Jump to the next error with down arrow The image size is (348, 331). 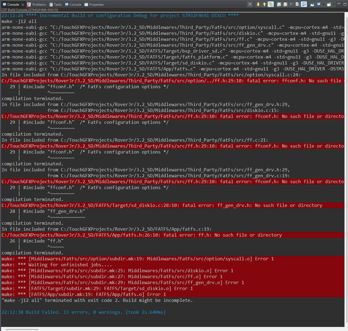pos(258,4)
